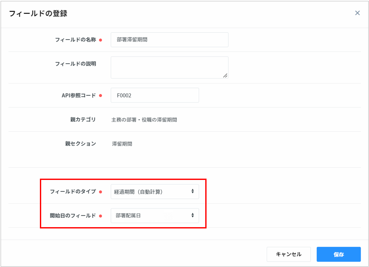Click the フィールドの名称 label

pyautogui.click(x=75, y=40)
